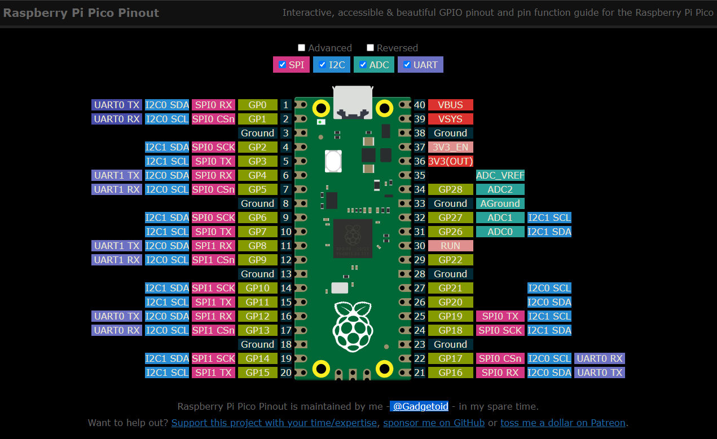The height and width of the screenshot is (439, 717).
Task: Click the RUN pin 30 label
Action: point(451,246)
